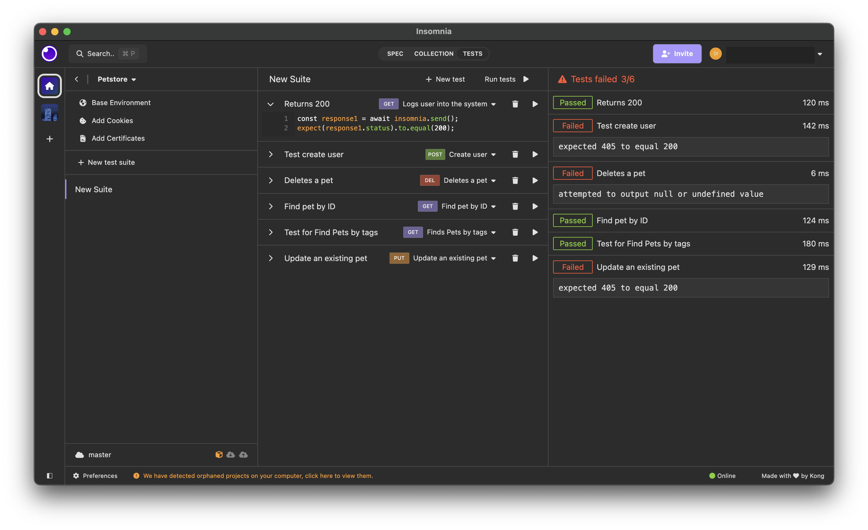
Task: Expand the Deletes a pet test
Action: tap(270, 180)
